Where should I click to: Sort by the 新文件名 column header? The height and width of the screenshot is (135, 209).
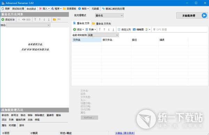click(x=116, y=40)
